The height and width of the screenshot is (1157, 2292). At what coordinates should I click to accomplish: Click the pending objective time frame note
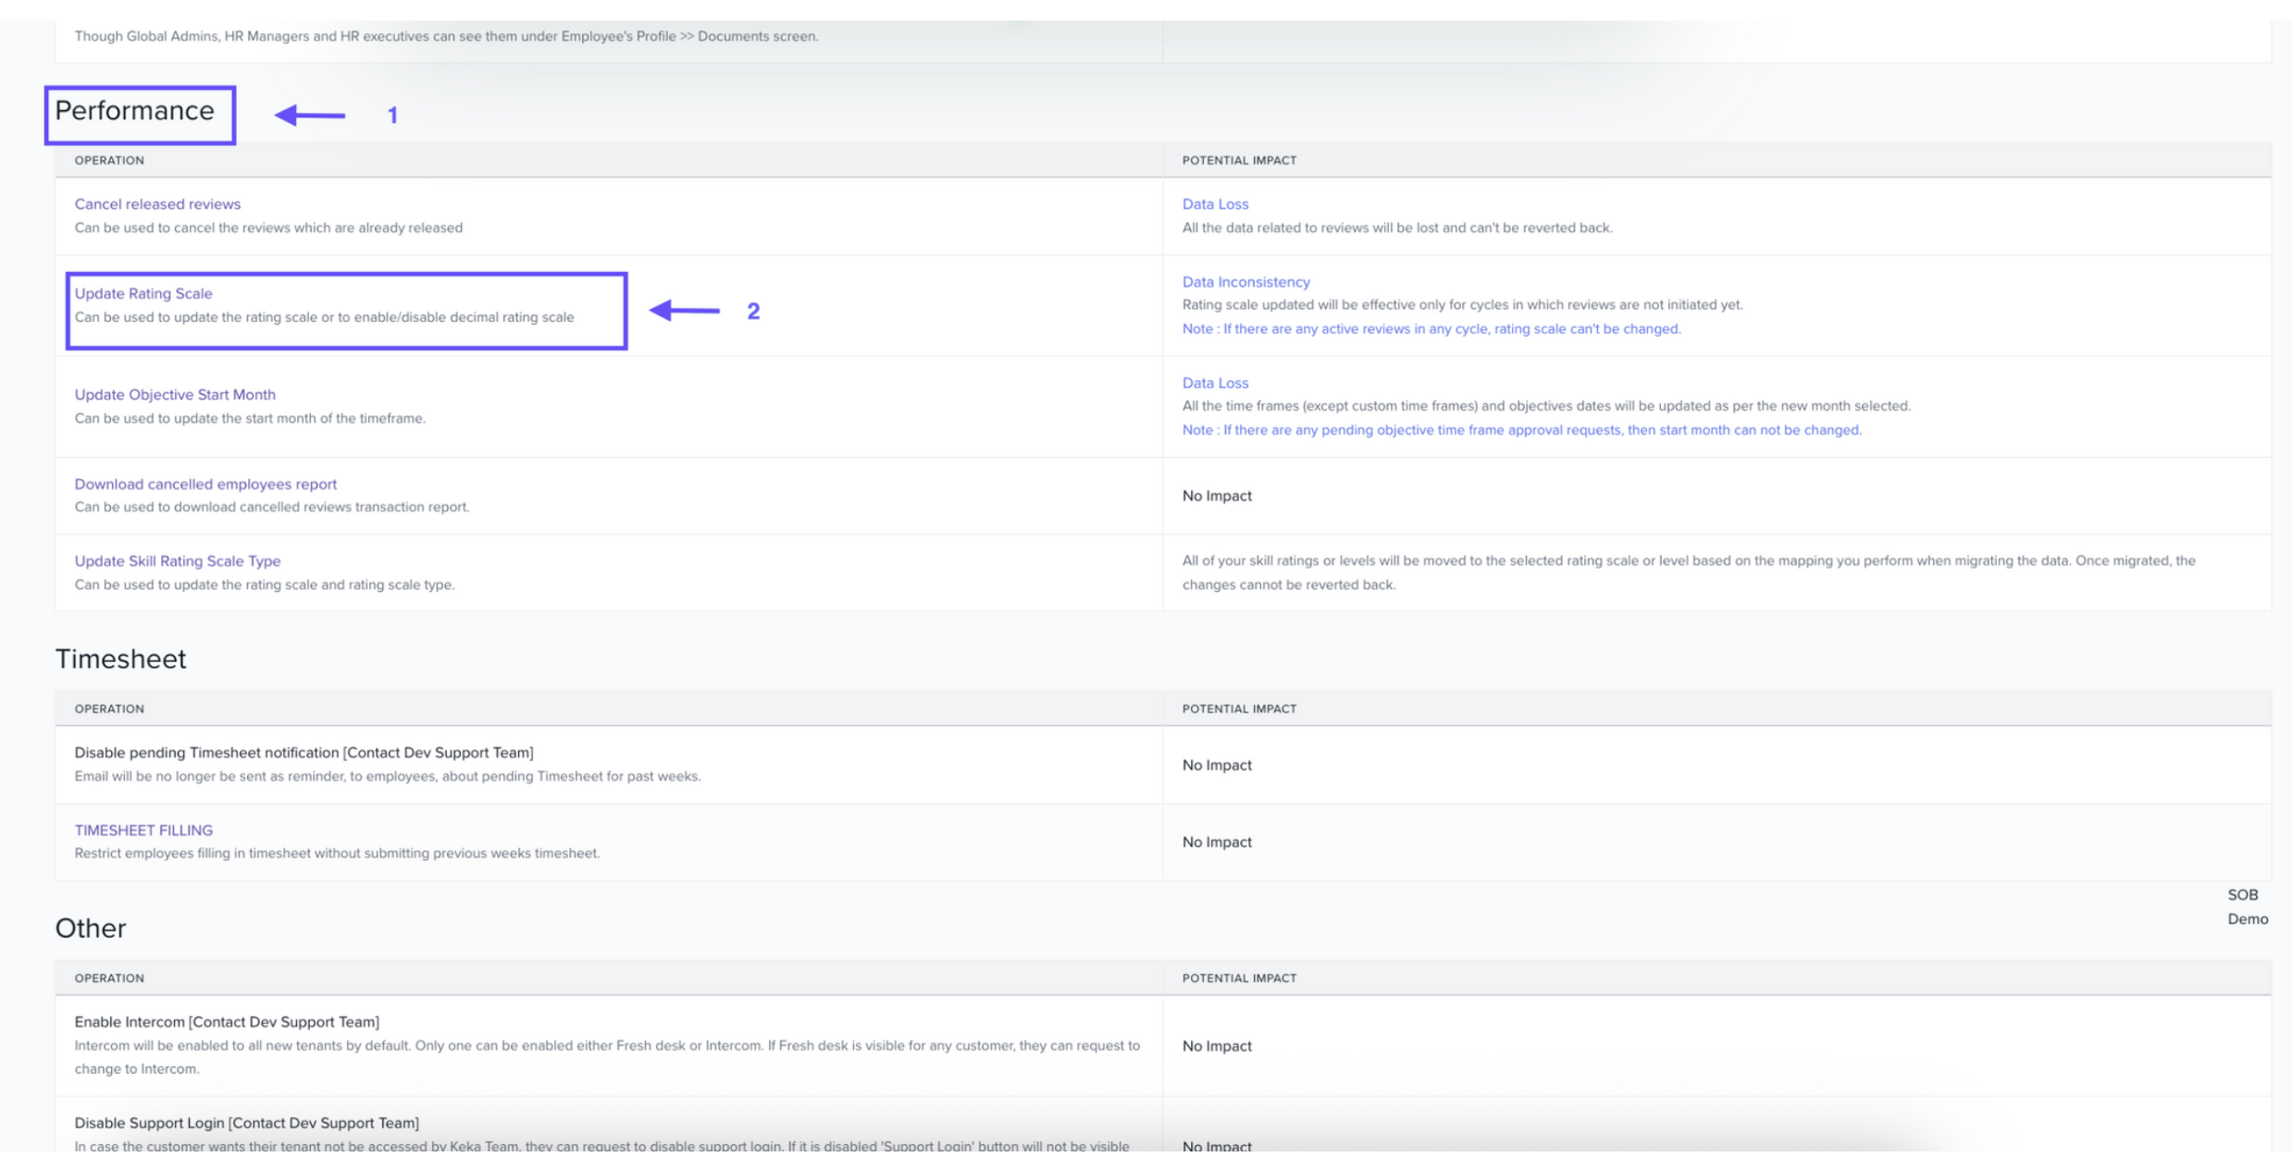(x=1521, y=429)
